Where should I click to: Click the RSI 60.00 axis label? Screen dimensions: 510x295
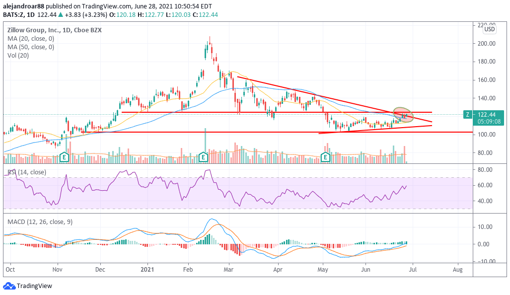point(485,185)
